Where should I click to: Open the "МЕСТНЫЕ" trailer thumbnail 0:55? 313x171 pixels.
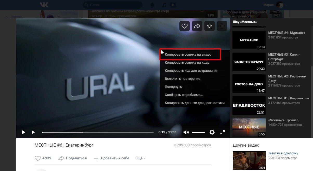[x=249, y=127]
